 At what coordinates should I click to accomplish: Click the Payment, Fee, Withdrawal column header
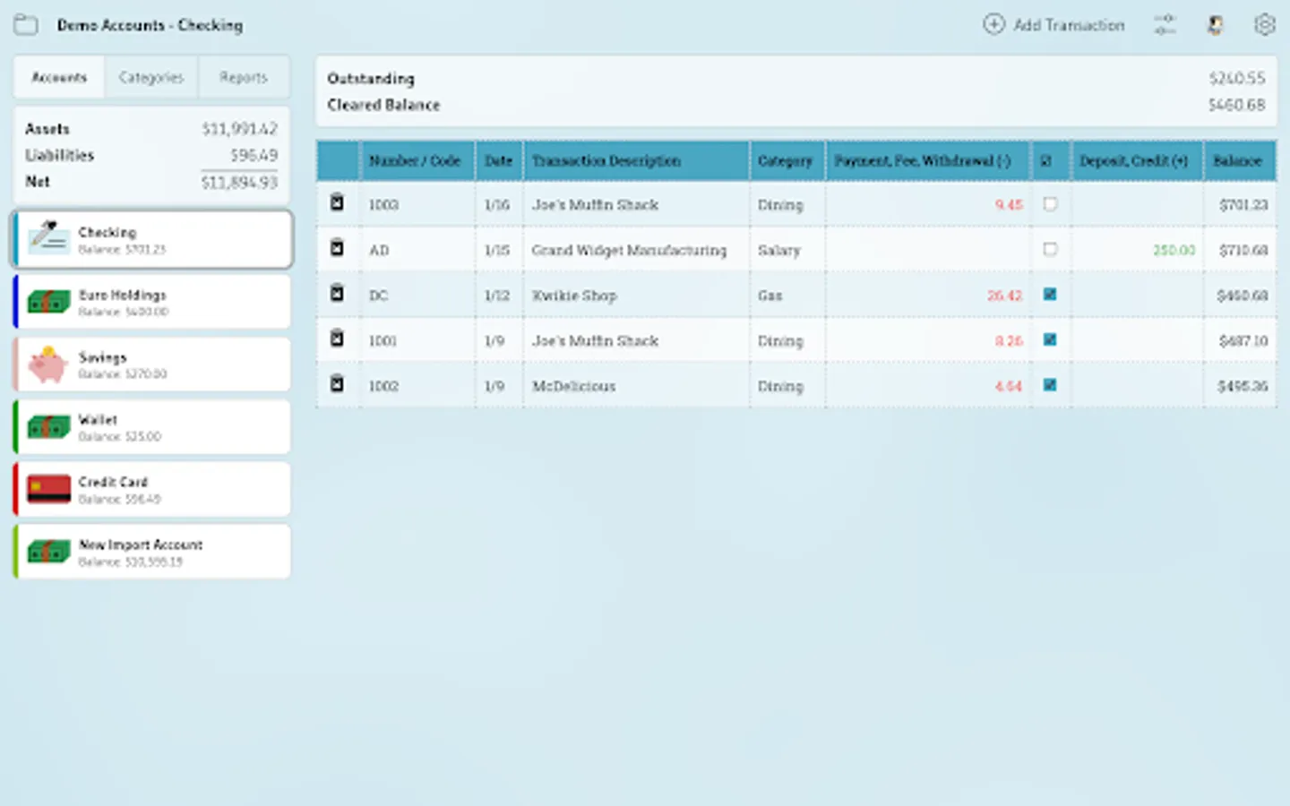(x=927, y=161)
